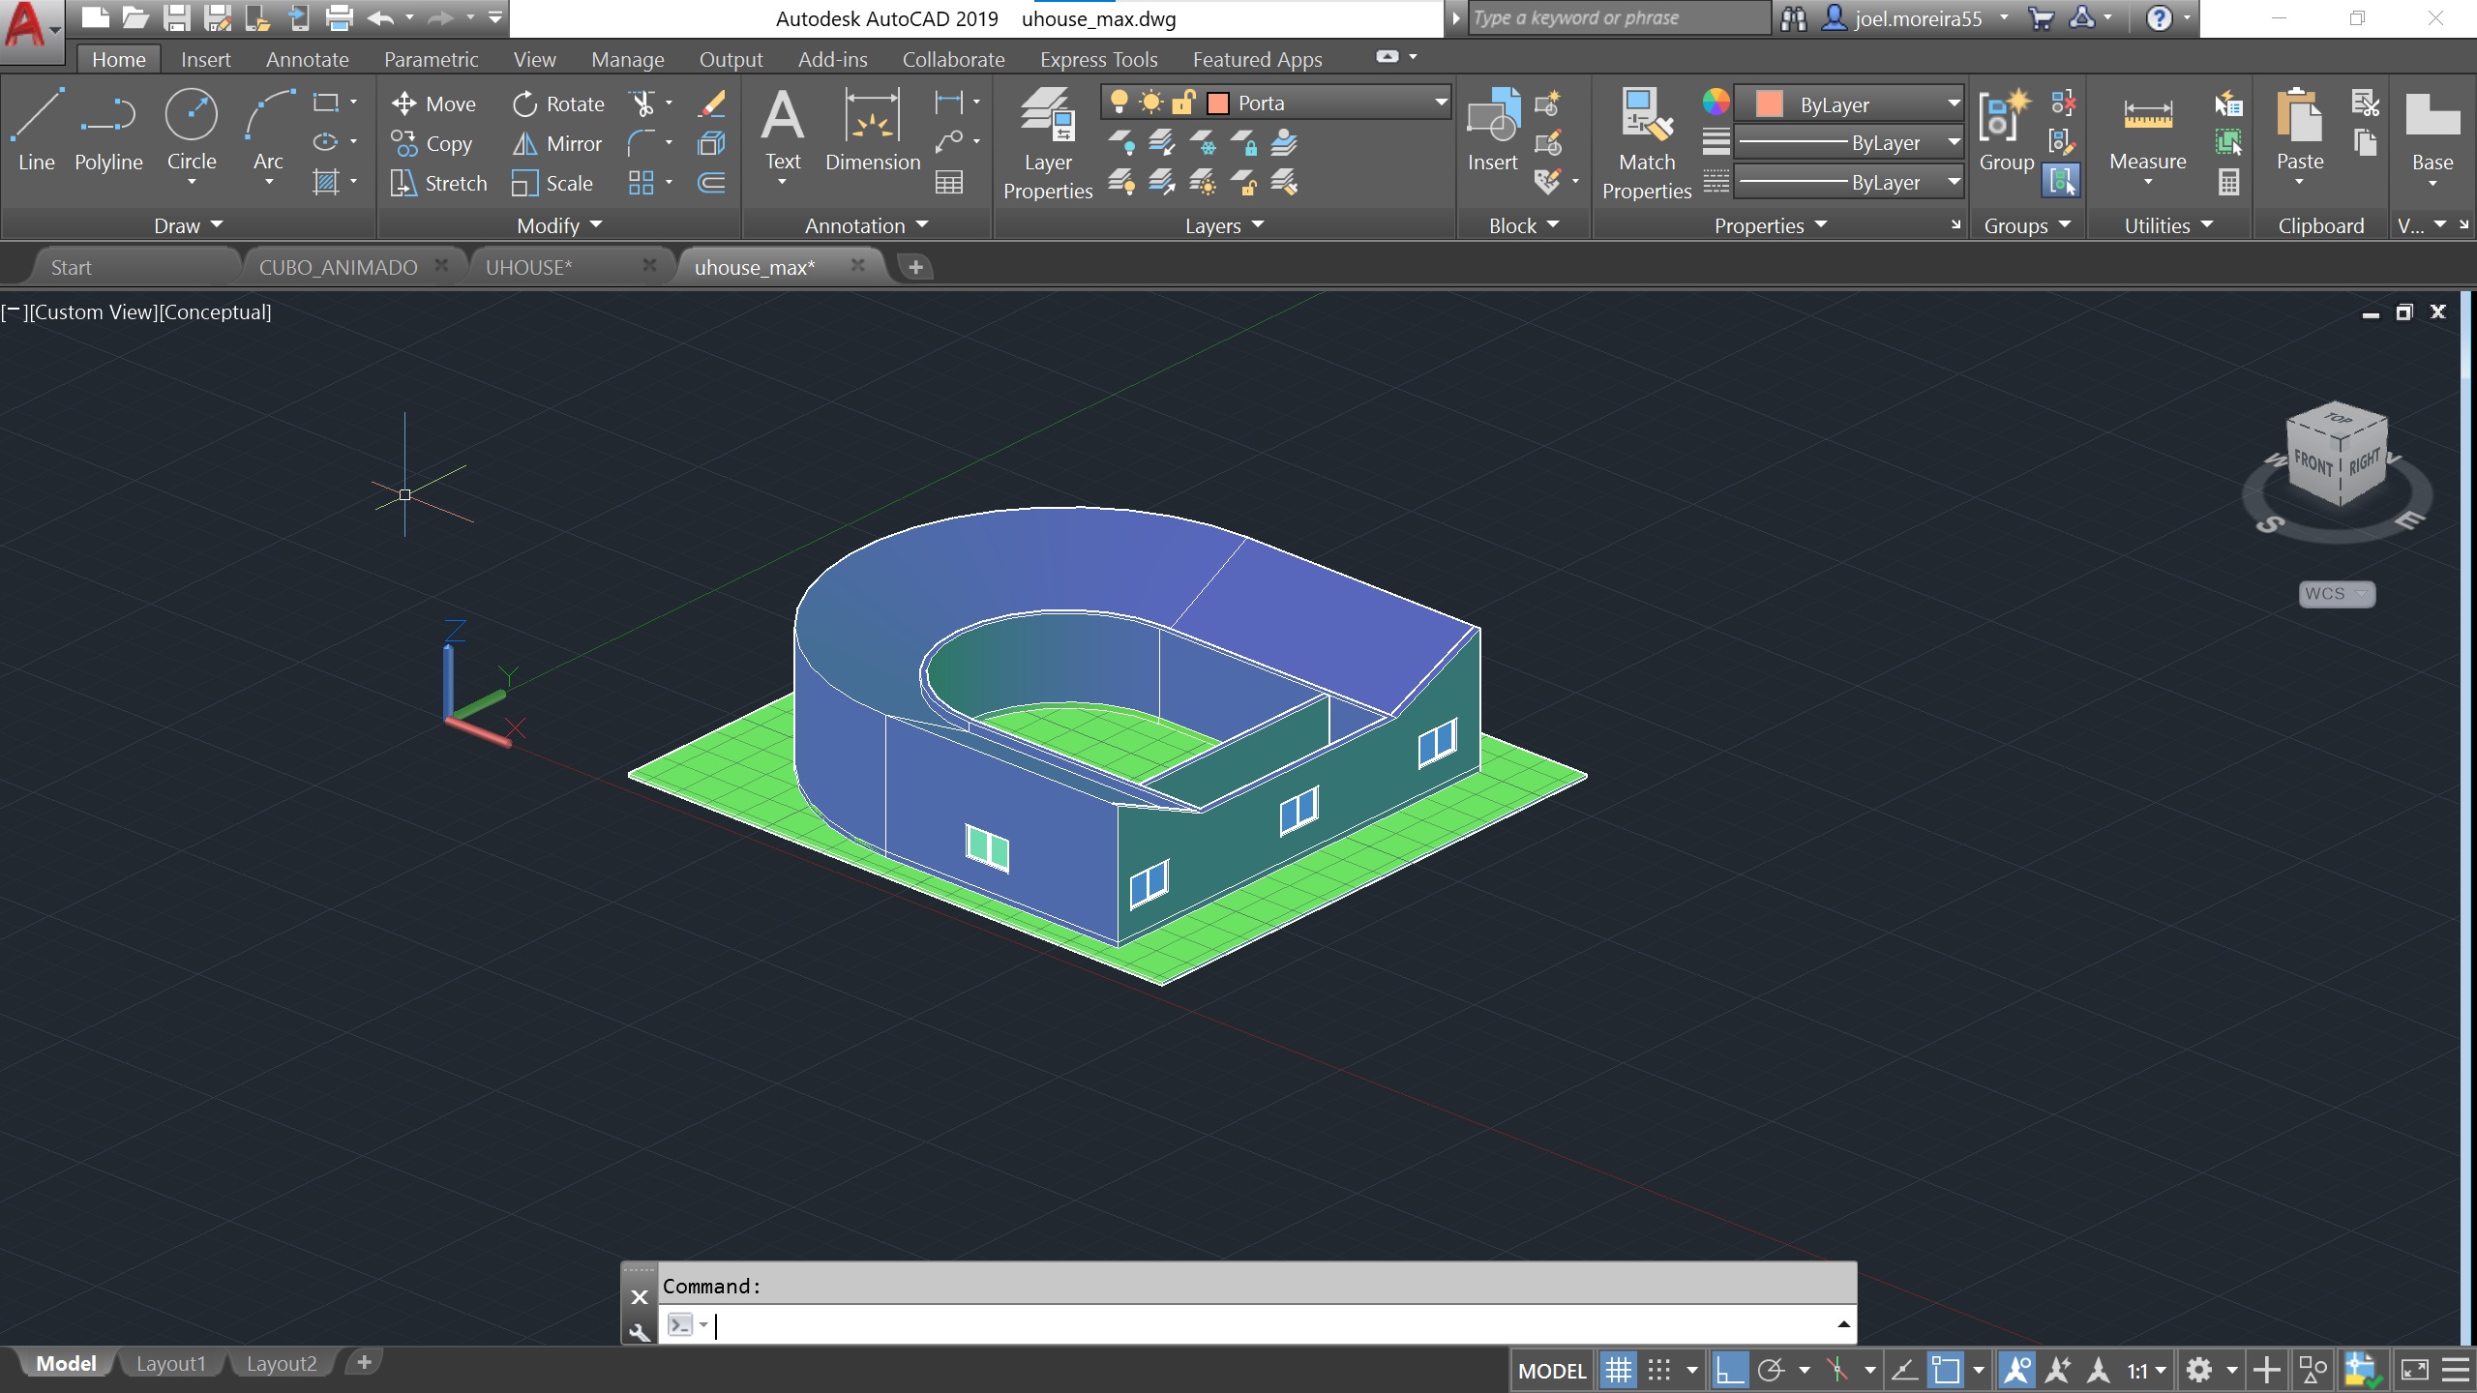Open the Insert ribbon tab
Image resolution: width=2477 pixels, height=1393 pixels.
coord(205,59)
